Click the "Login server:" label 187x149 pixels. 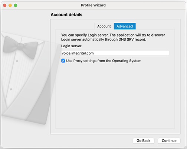pos(72,46)
